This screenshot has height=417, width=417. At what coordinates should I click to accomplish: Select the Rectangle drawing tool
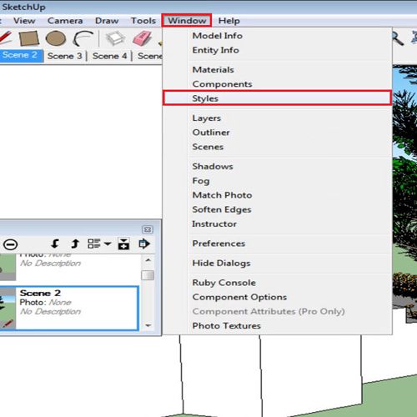pos(29,38)
